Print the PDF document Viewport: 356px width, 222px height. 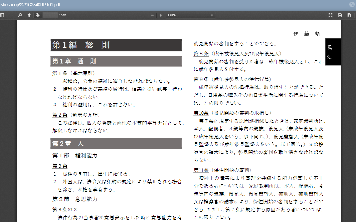pyautogui.click(x=340, y=15)
